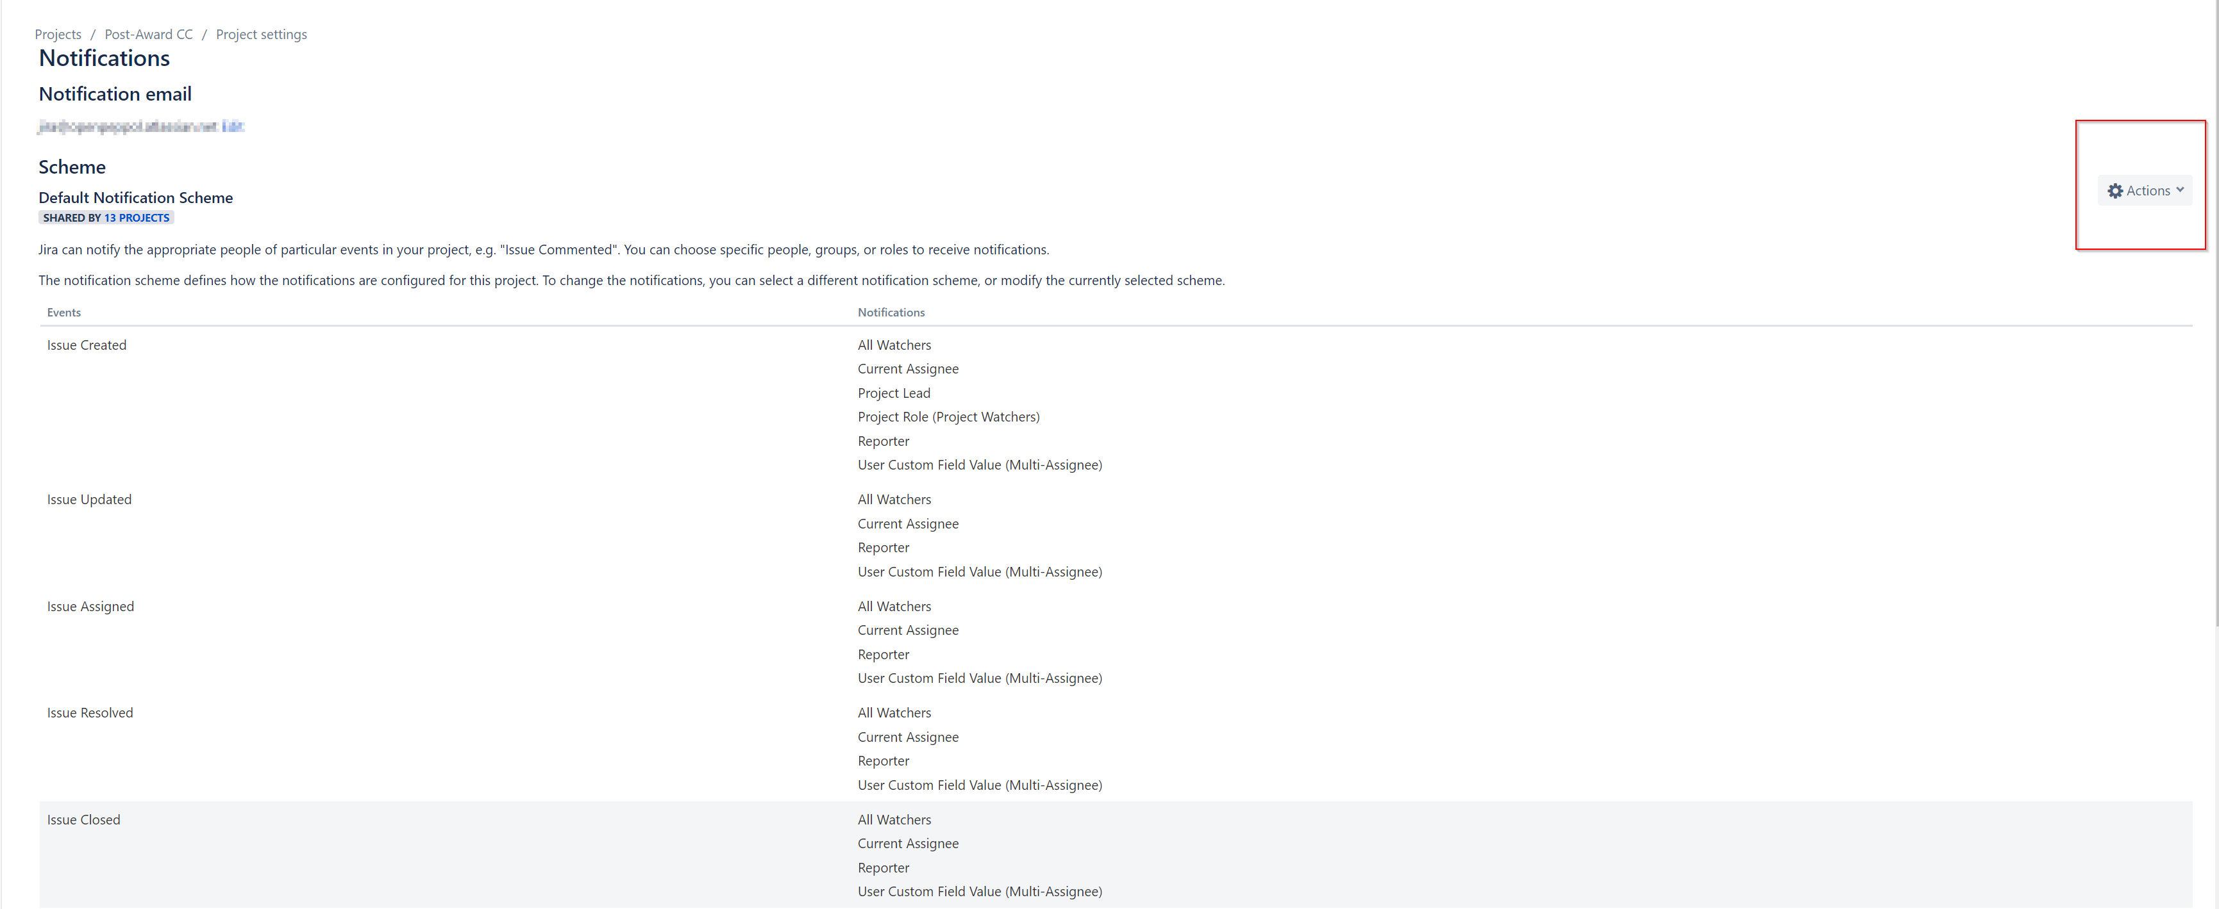Select the Issue Resolved event label
2219x909 pixels.
pos(90,713)
